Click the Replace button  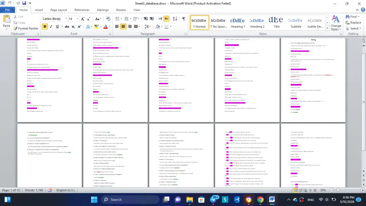pos(354,22)
